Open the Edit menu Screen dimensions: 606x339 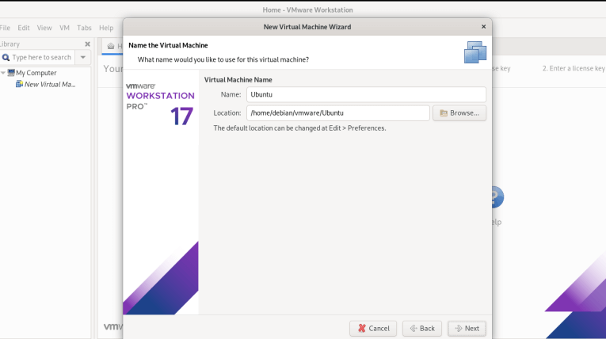(x=24, y=28)
